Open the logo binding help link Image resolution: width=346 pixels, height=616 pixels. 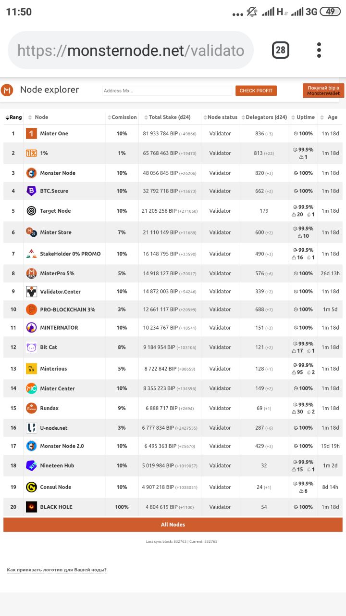57,570
